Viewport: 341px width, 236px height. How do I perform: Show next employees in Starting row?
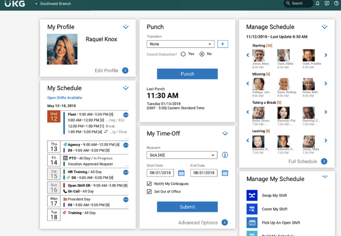click(326, 55)
